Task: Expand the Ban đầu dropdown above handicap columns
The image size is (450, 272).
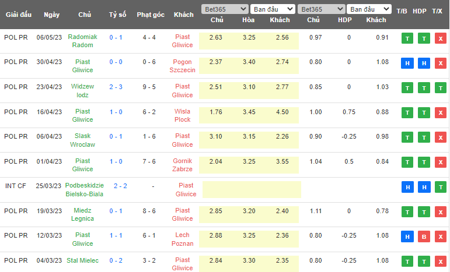Action: click(x=369, y=9)
